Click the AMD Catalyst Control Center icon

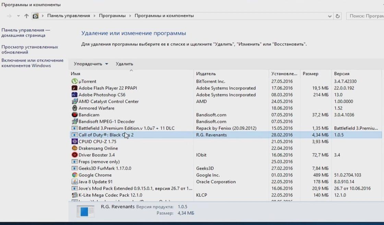click(74, 101)
